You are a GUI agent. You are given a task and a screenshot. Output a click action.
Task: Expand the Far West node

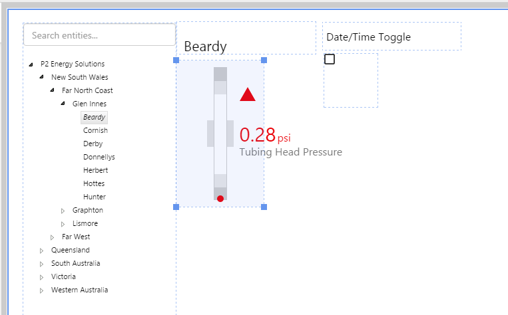click(x=53, y=237)
